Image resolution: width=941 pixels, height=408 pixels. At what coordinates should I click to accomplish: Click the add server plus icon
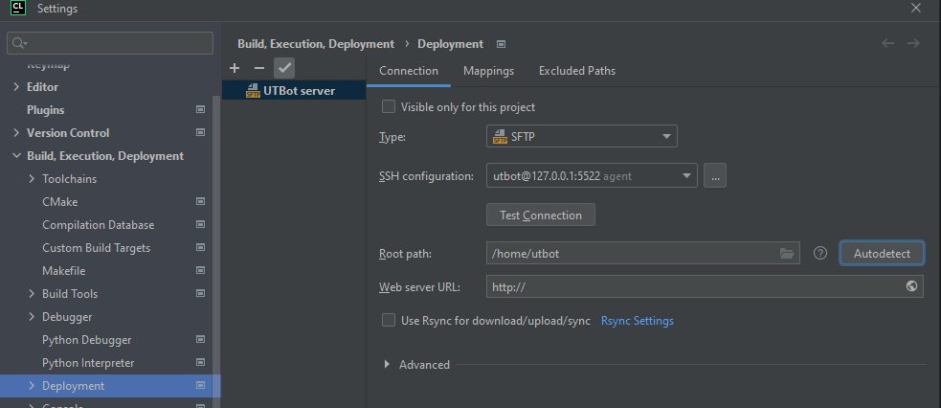click(235, 68)
